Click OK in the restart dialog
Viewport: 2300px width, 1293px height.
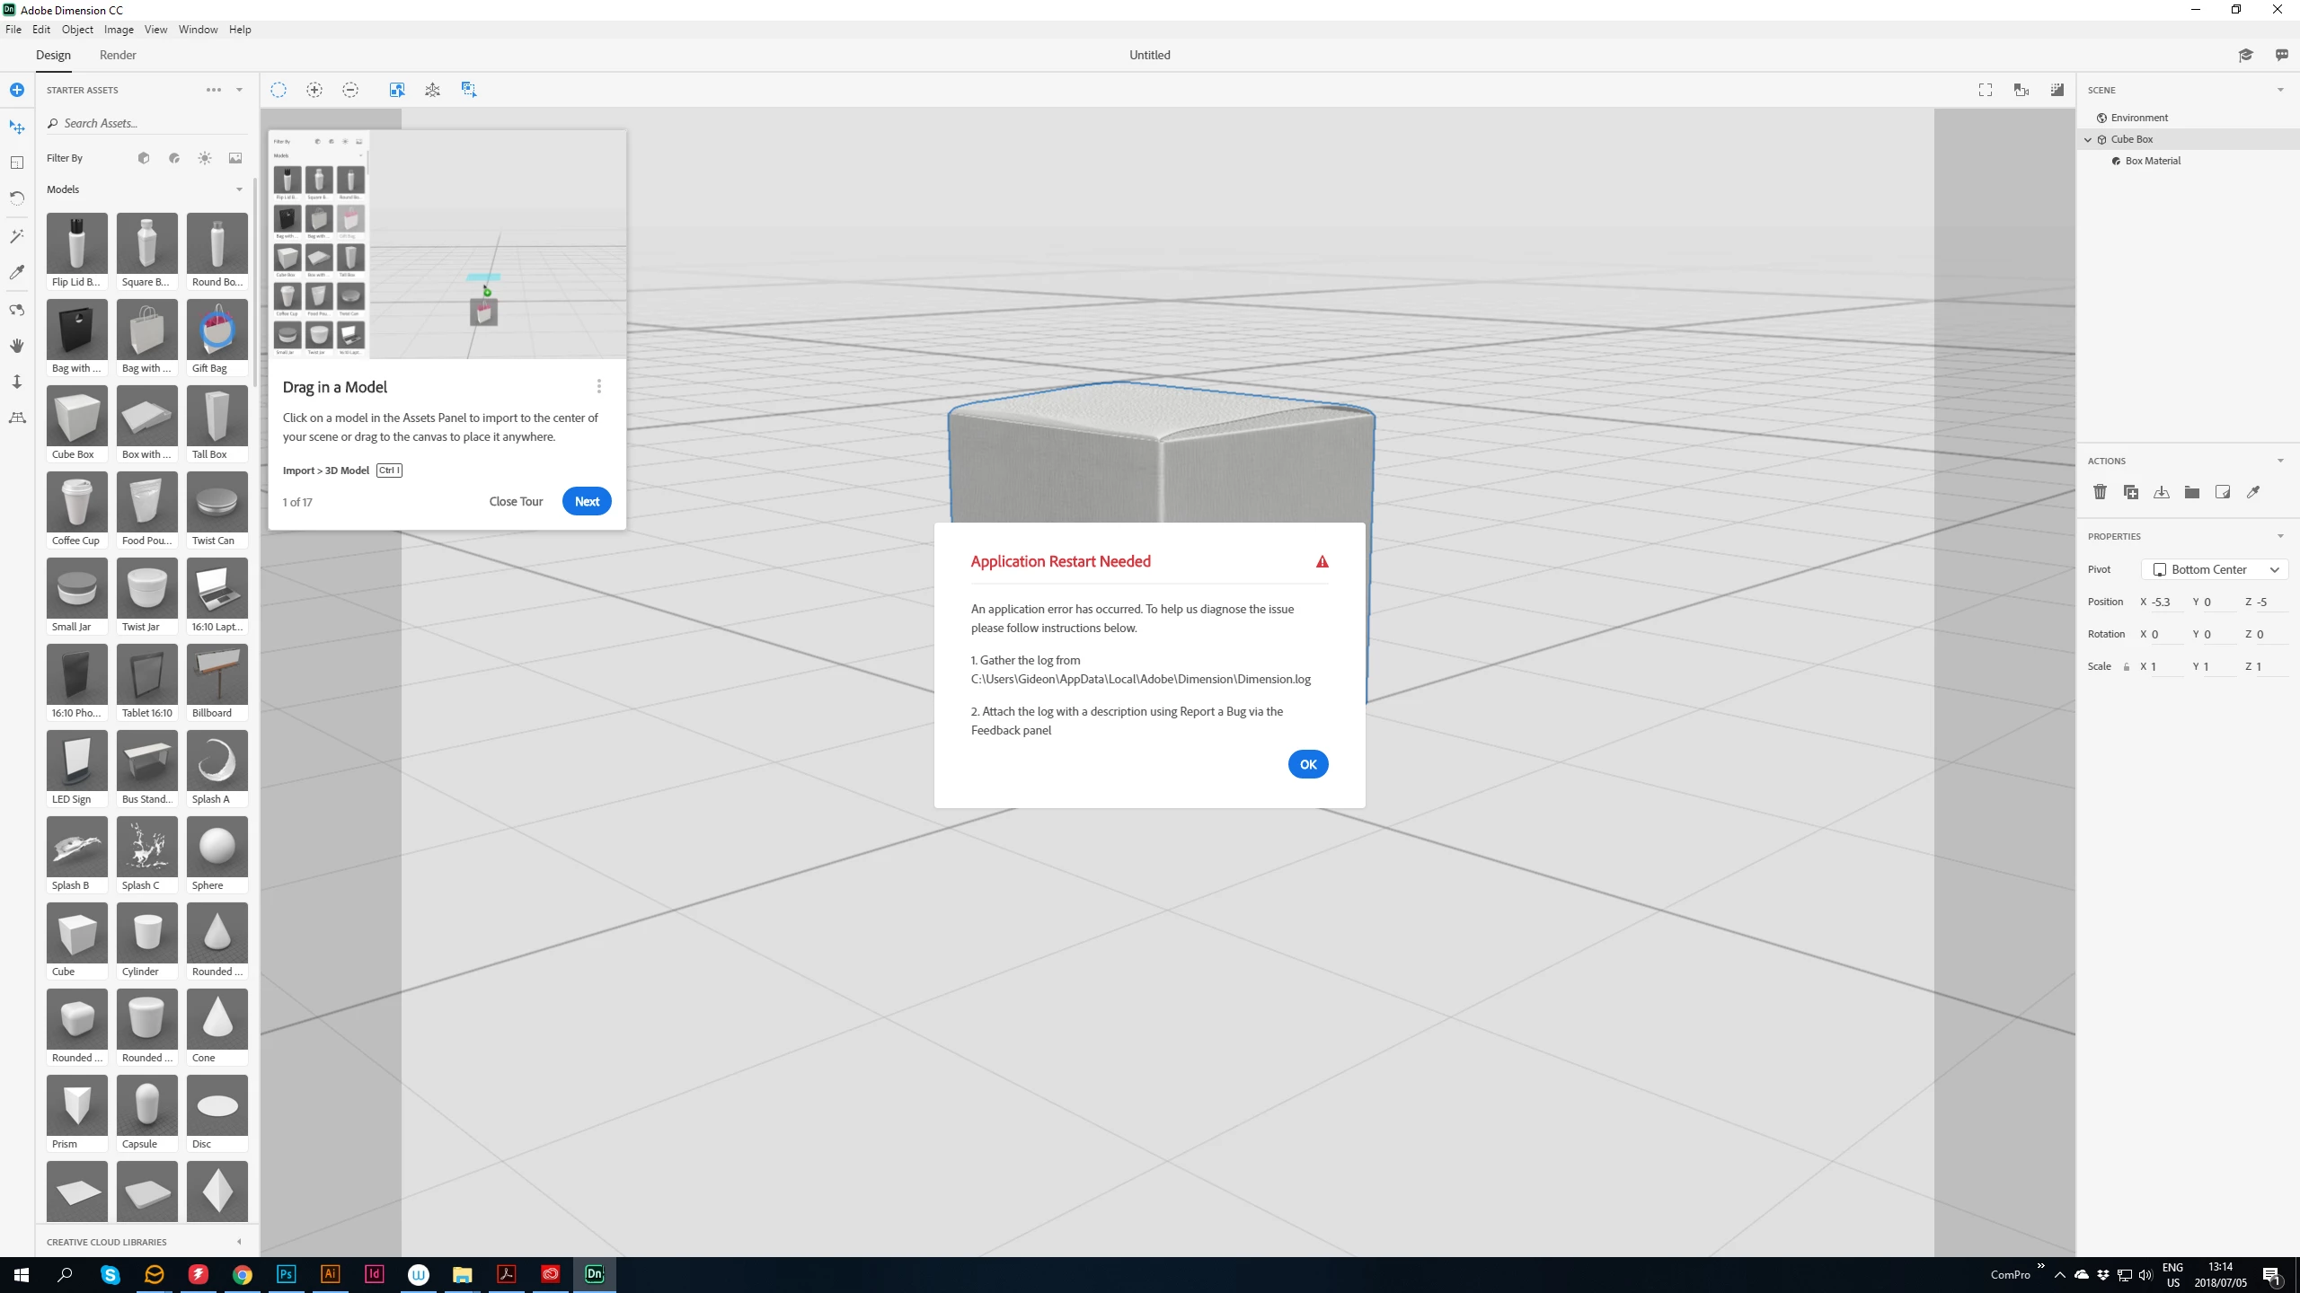pyautogui.click(x=1307, y=764)
